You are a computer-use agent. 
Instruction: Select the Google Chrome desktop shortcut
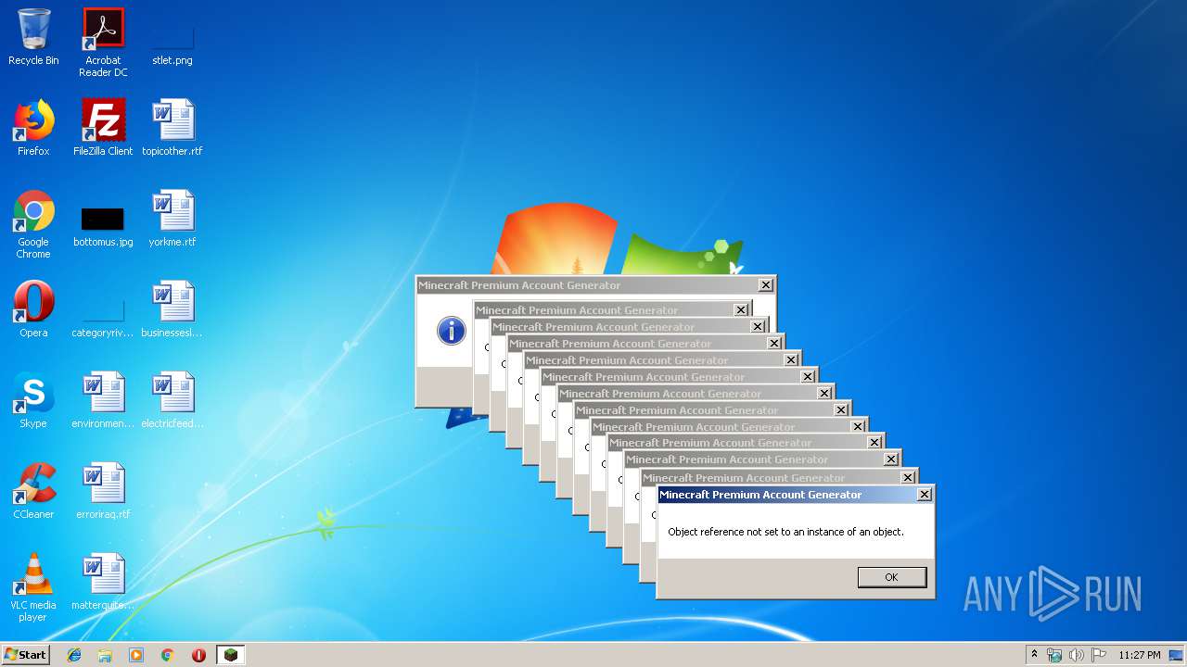coord(33,224)
